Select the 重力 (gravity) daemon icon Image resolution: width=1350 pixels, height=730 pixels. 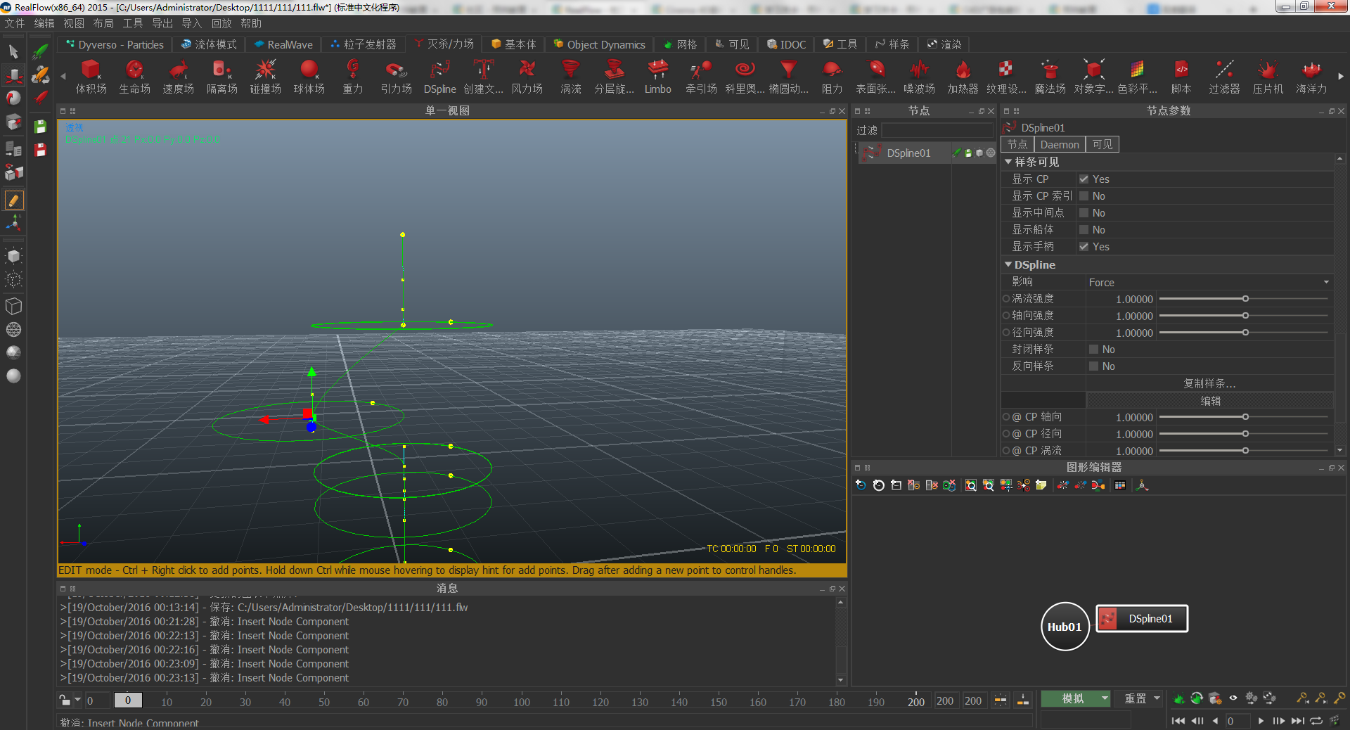(352, 70)
